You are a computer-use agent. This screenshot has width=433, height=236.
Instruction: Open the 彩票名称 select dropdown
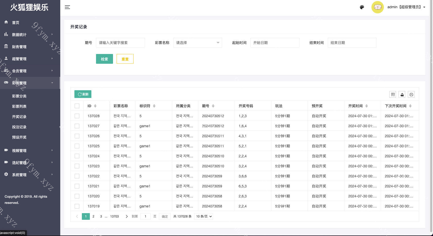[198, 43]
